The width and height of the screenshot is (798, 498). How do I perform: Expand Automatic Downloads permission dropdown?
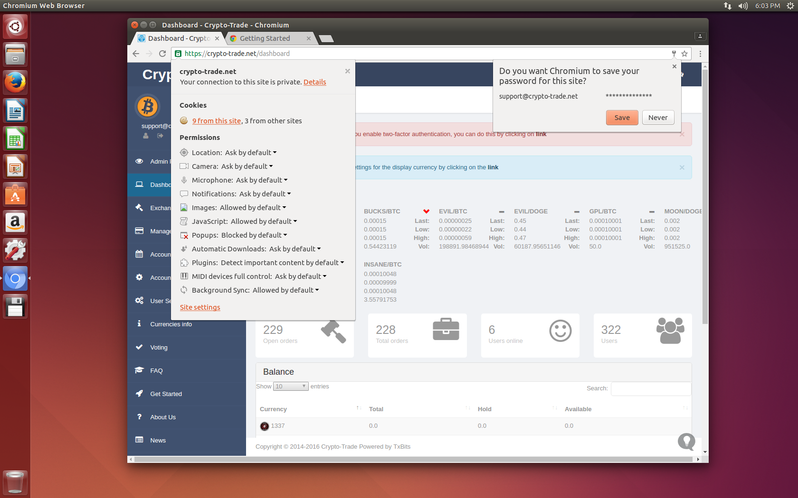click(295, 249)
